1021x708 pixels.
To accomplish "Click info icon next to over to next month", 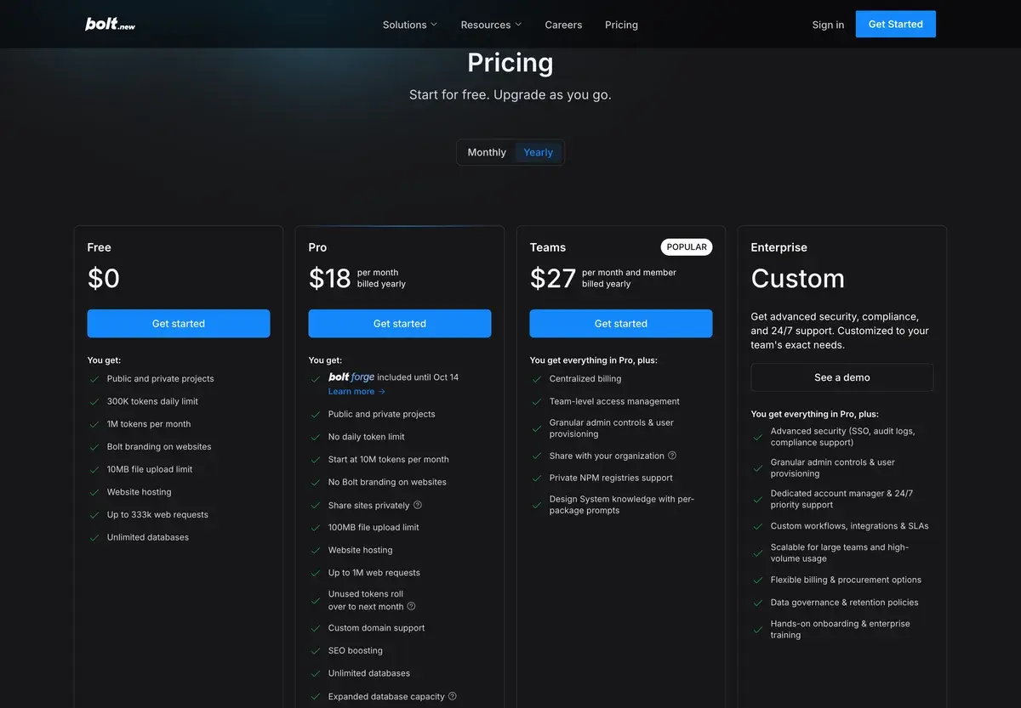I will click(412, 606).
